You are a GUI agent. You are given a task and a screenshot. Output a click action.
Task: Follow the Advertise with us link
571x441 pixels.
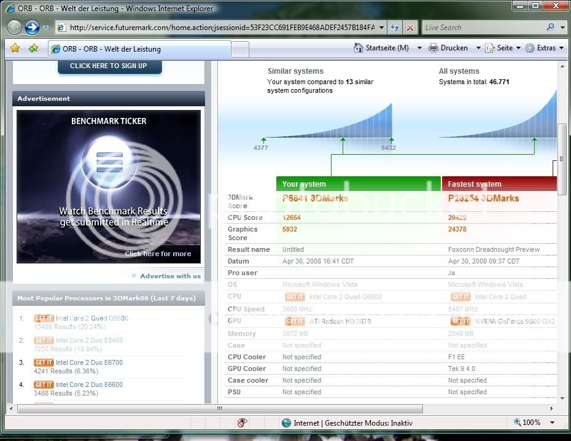click(x=170, y=276)
